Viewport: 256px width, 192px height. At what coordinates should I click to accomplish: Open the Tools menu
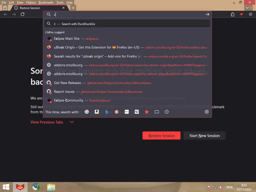(60, 2)
